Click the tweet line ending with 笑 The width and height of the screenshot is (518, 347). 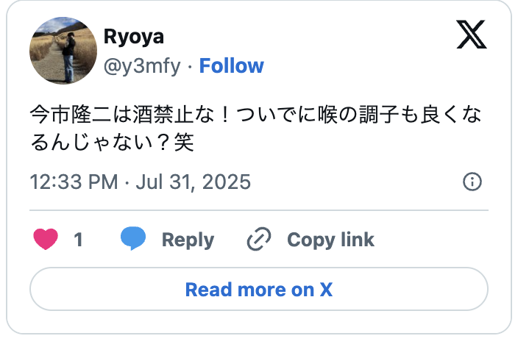click(x=112, y=143)
